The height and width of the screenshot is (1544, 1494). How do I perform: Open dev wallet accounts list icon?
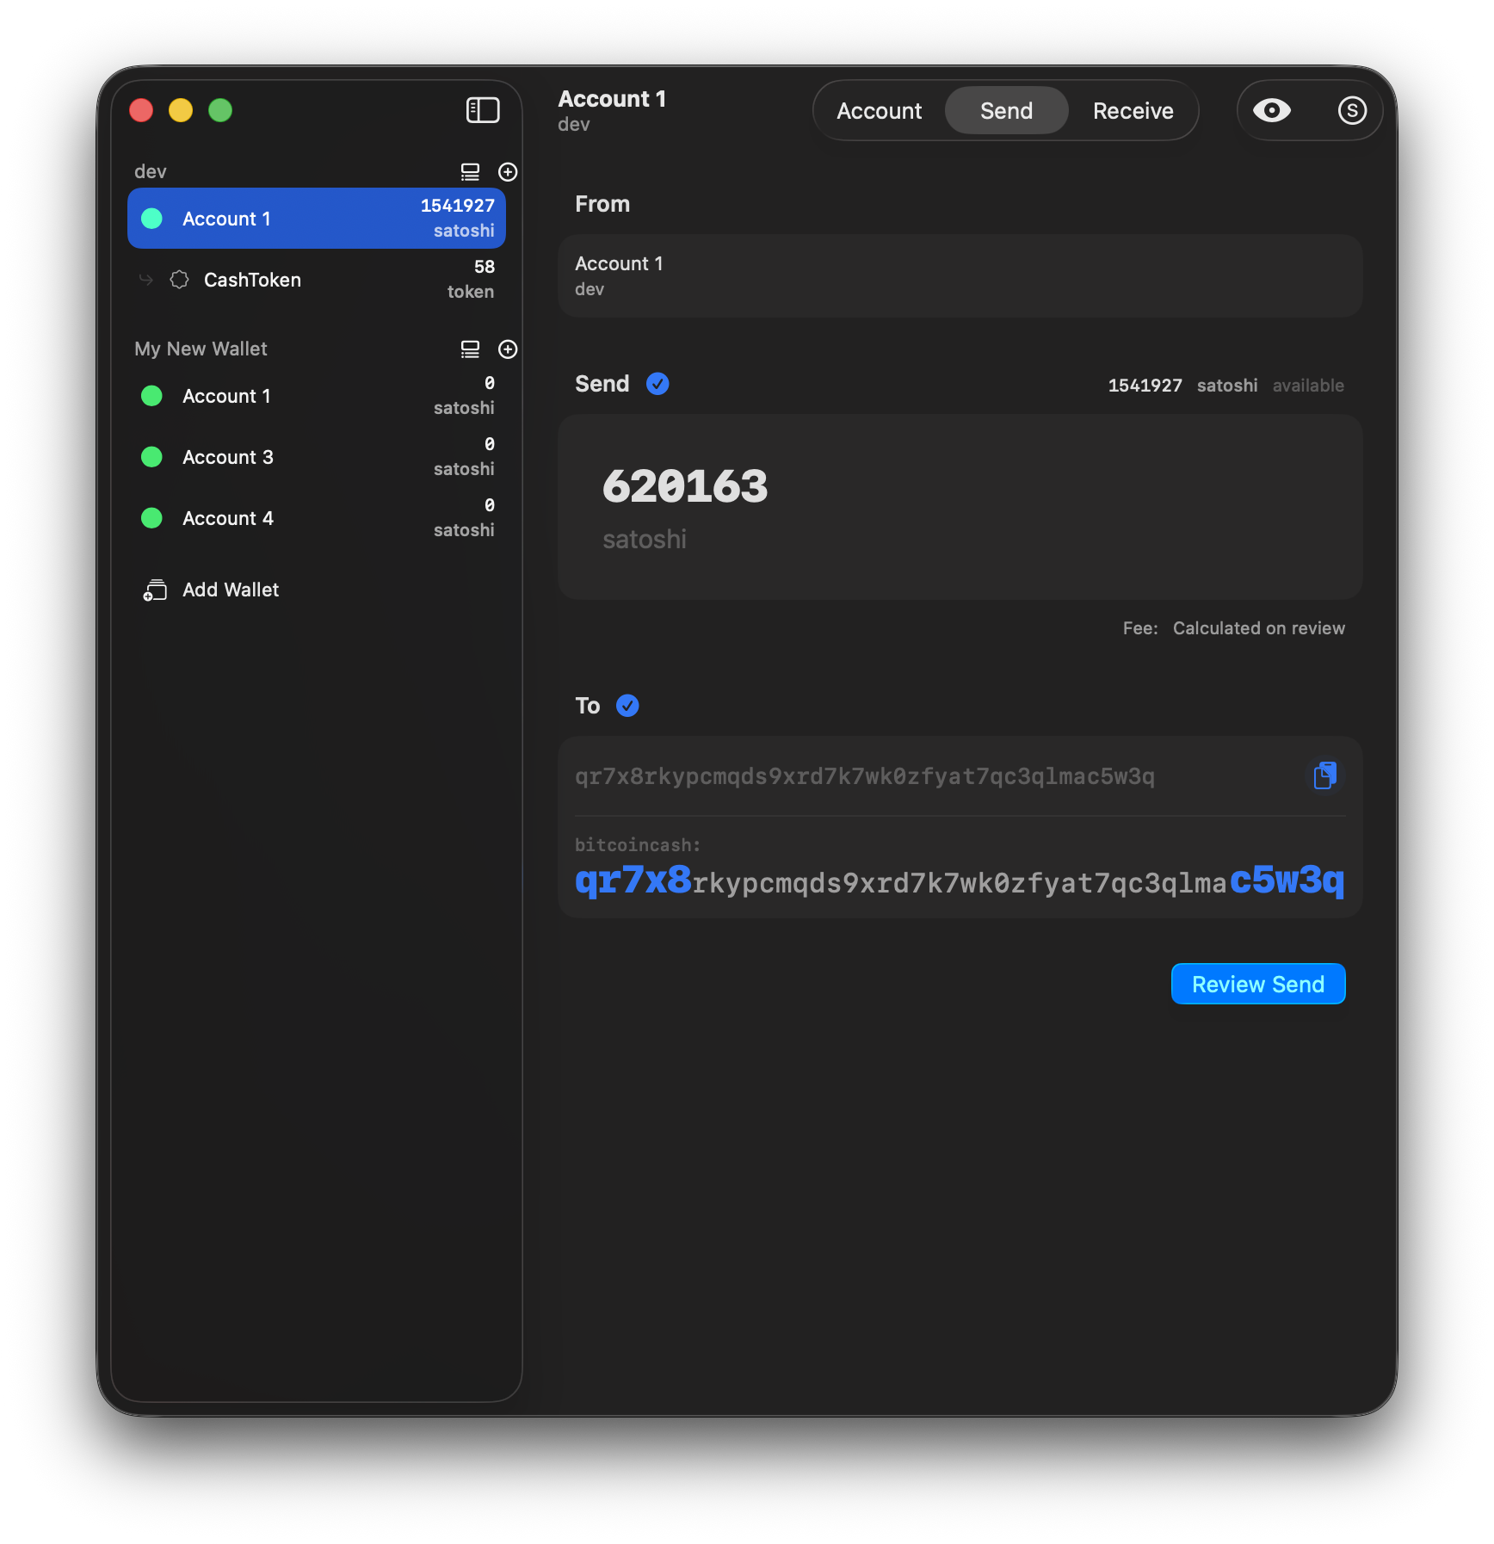(x=470, y=172)
